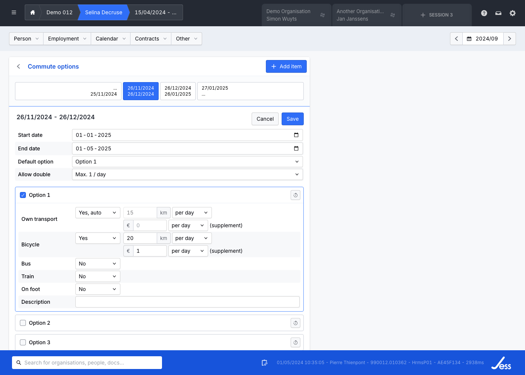
Task: Click the history icon for Option 1
Action: point(295,195)
